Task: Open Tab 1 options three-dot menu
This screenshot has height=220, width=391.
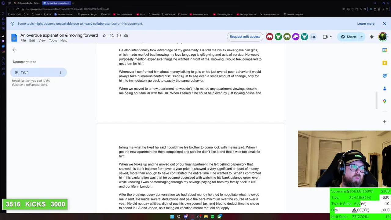Action: [x=60, y=72]
